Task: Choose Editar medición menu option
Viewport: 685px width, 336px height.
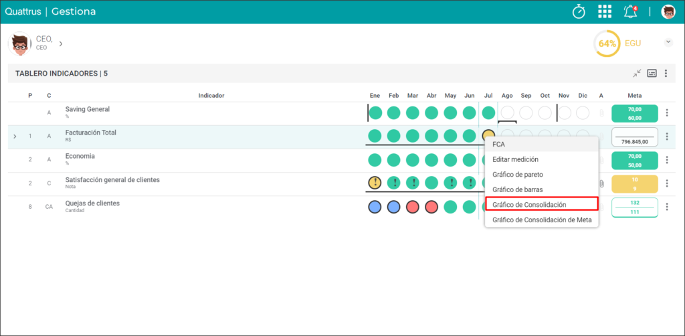Action: pos(541,159)
